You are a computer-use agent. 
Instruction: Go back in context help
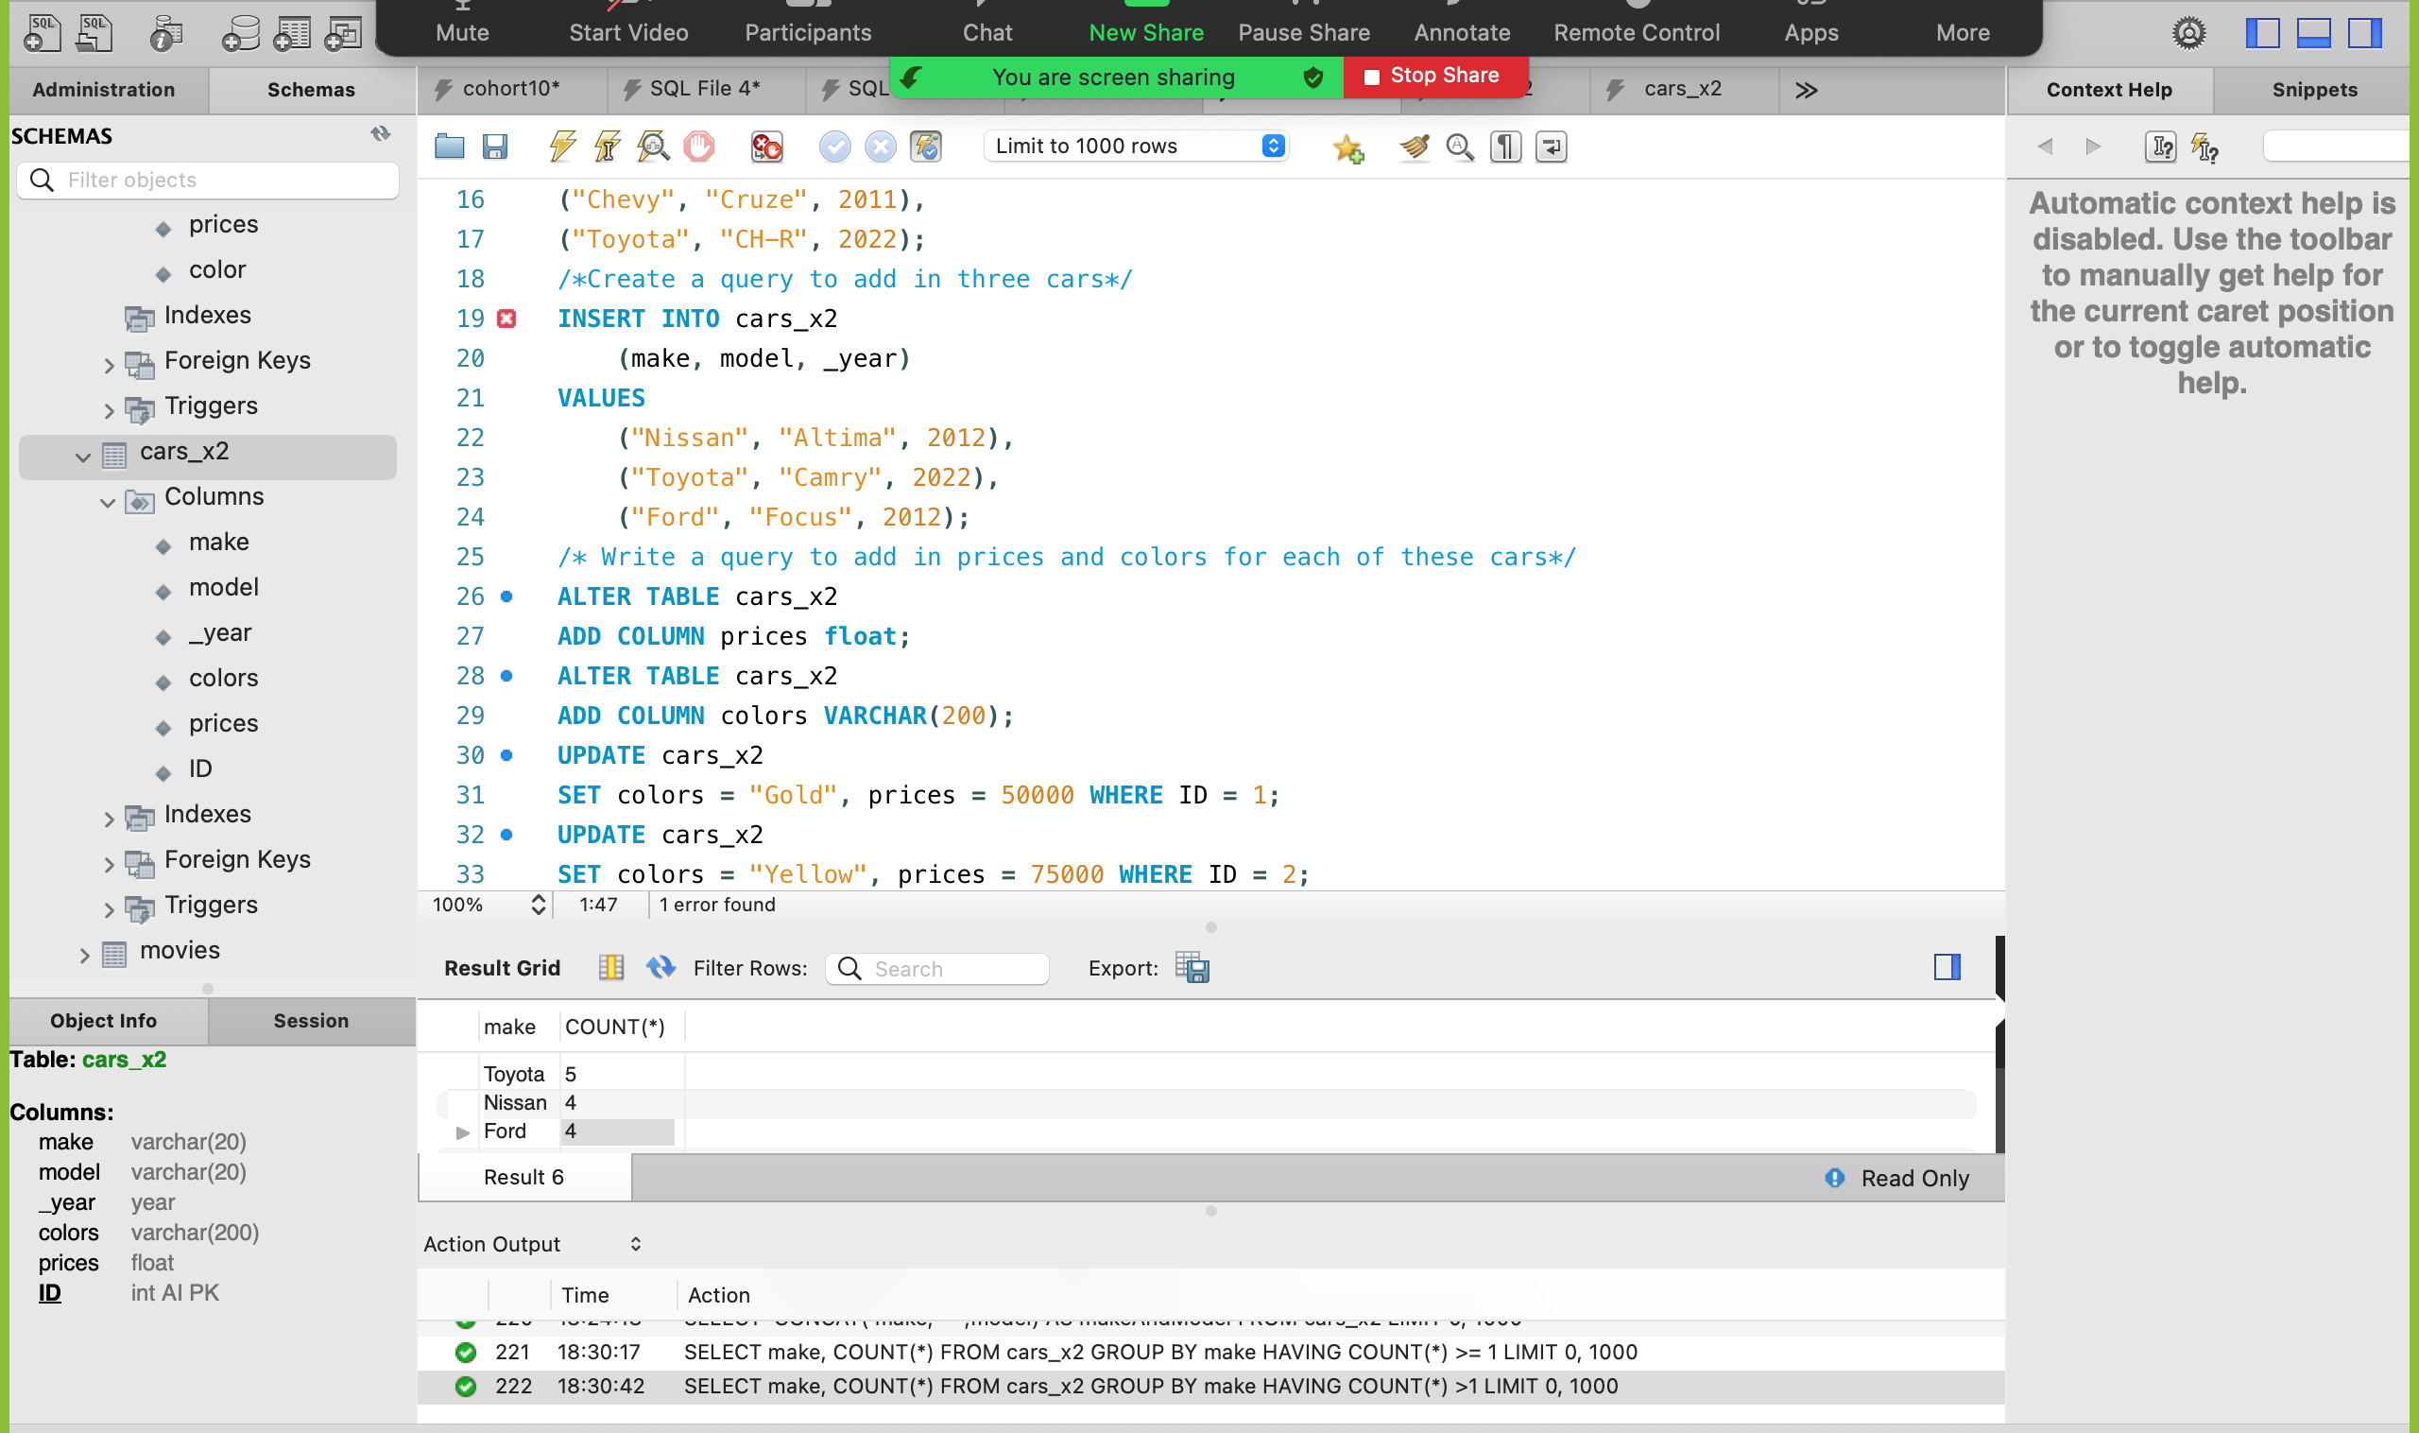click(2044, 147)
